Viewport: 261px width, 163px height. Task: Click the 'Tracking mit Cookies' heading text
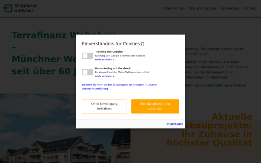tap(109, 52)
